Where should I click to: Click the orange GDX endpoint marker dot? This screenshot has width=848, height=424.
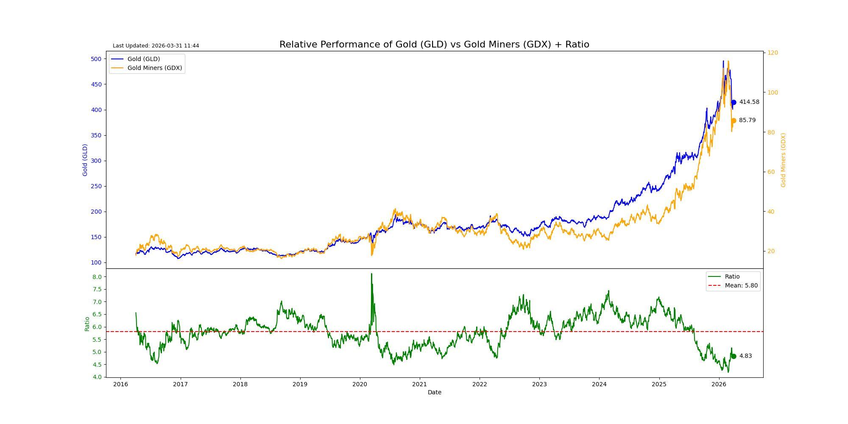[x=734, y=120]
